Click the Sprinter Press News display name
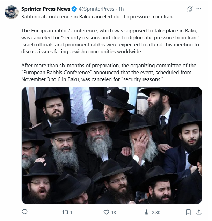212x221 pixels. (x=46, y=9)
